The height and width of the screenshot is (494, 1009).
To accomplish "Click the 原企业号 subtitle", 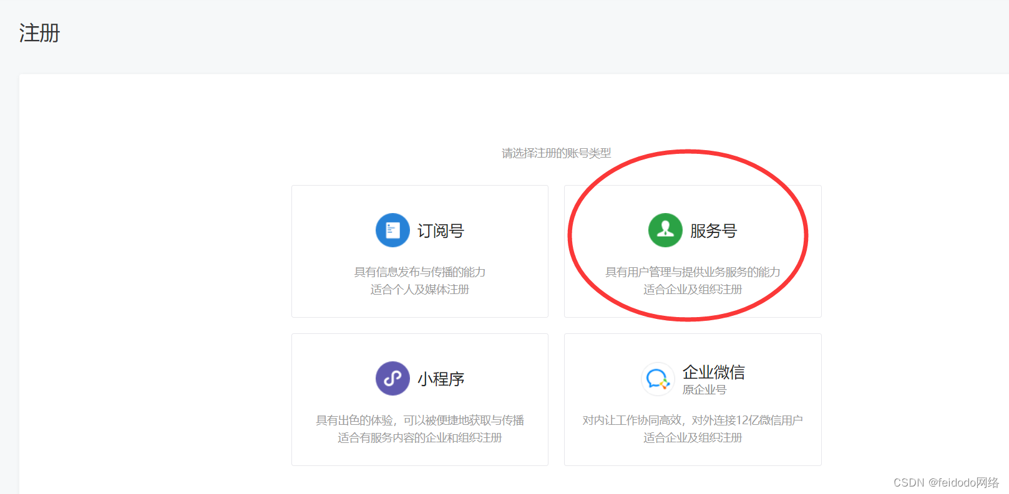I will pos(704,389).
